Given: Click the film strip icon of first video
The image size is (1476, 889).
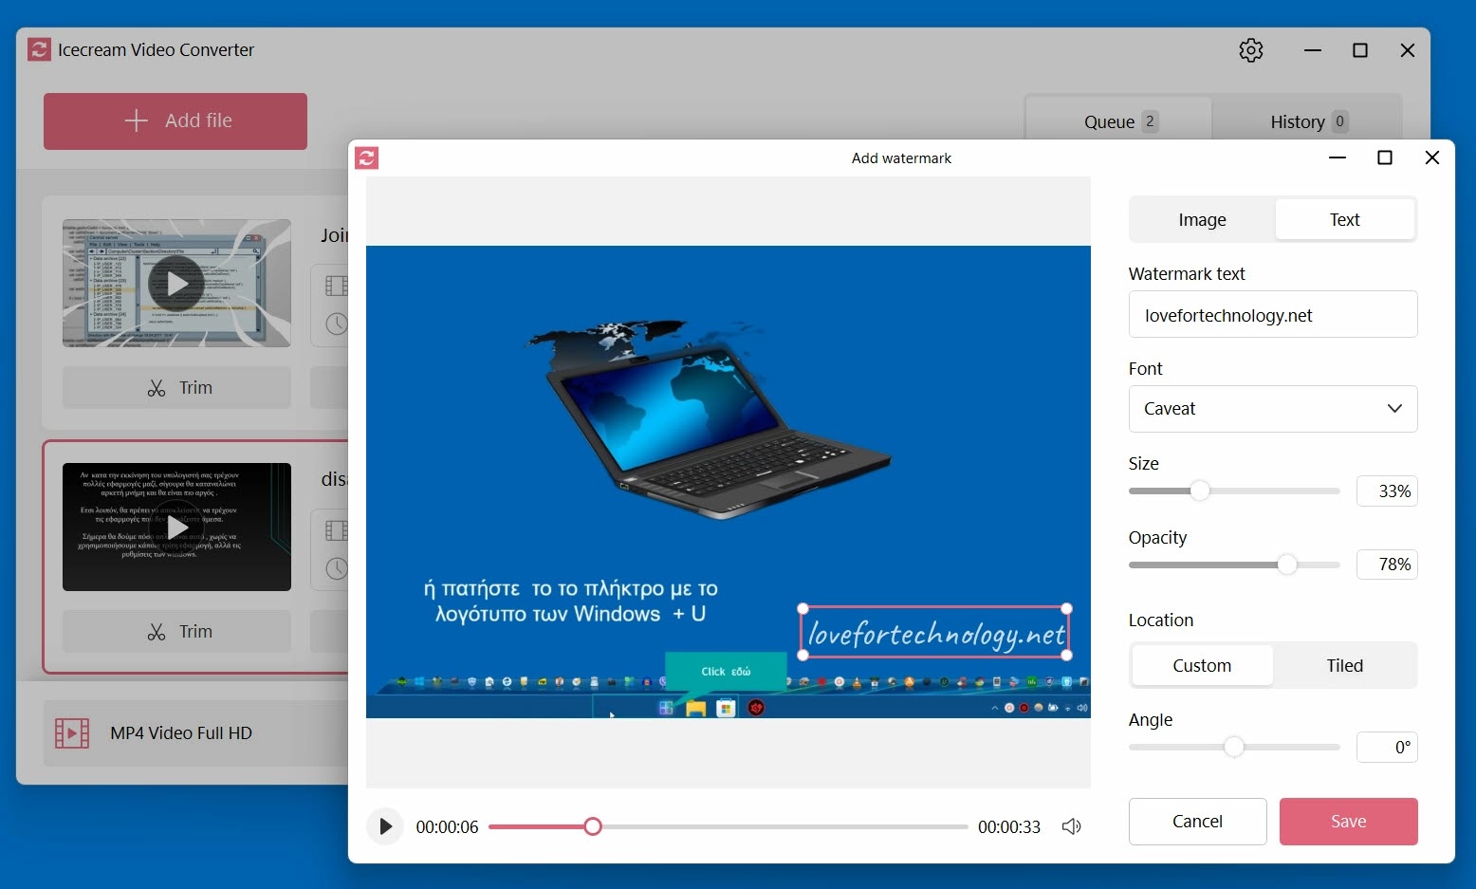Looking at the screenshot, I should (336, 286).
